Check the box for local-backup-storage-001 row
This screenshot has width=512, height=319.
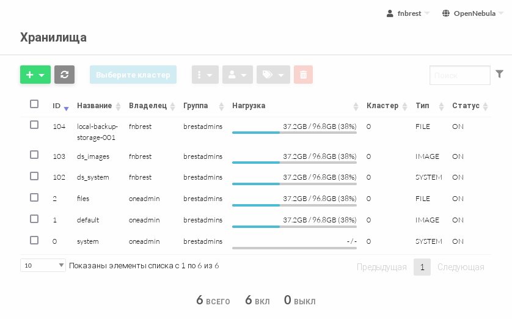(x=34, y=125)
